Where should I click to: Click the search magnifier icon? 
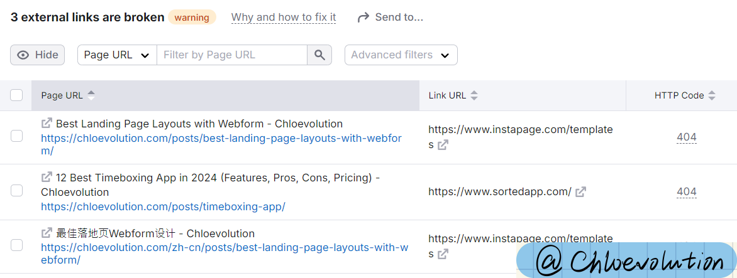[319, 55]
